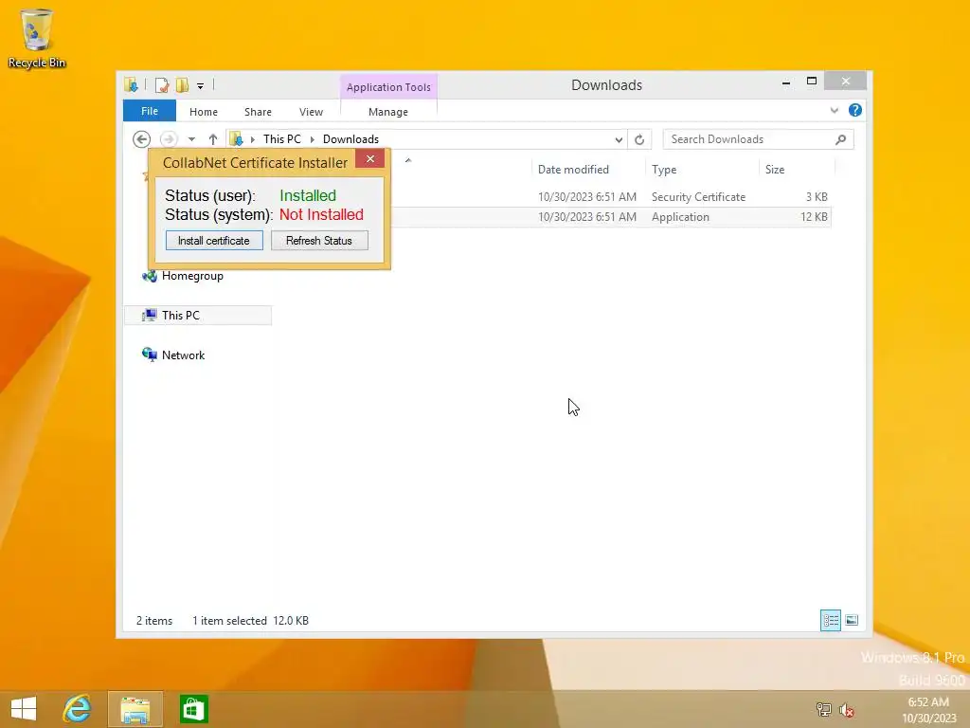Click the Properties quick access icon

(x=161, y=84)
